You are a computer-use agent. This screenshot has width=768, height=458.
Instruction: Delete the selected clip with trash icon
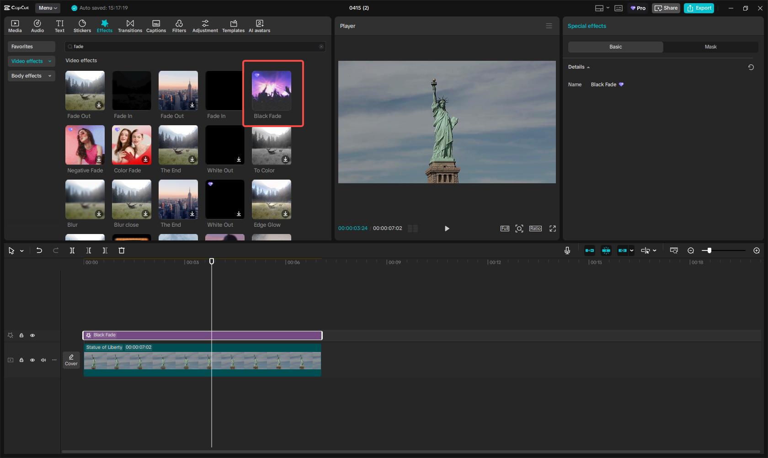pyautogui.click(x=122, y=250)
